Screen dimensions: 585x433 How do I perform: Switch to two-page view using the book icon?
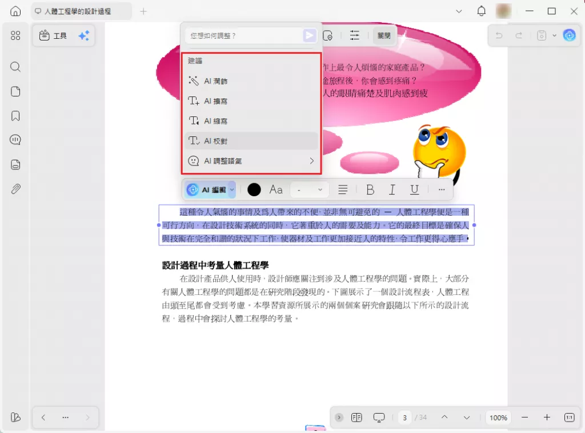click(356, 417)
